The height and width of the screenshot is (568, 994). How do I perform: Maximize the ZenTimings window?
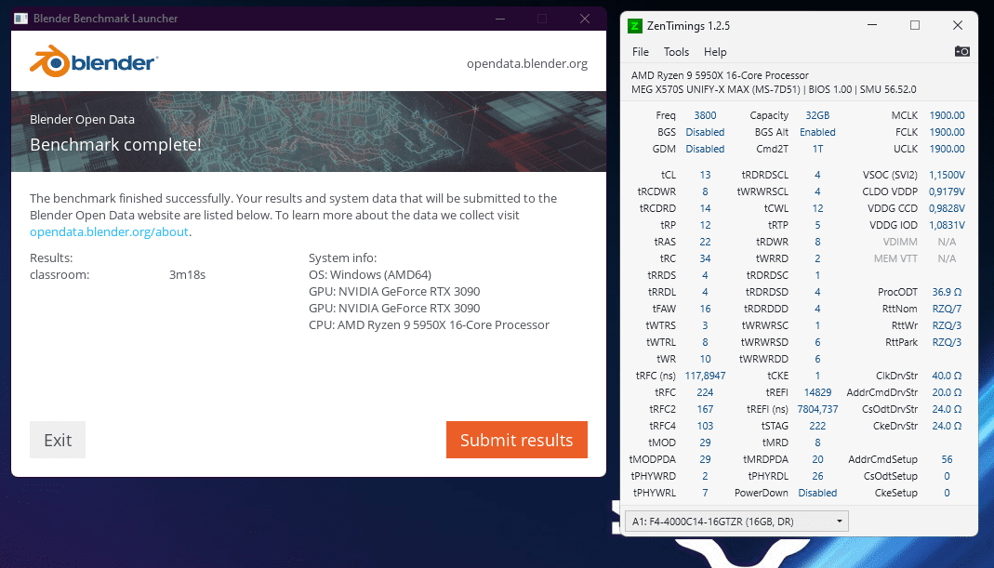point(915,25)
